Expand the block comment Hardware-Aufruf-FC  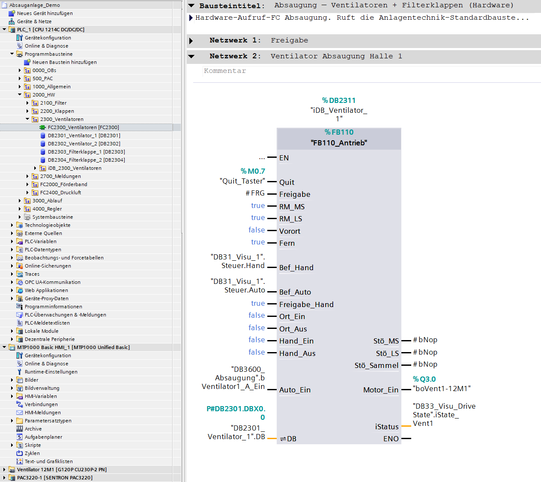tap(191, 18)
